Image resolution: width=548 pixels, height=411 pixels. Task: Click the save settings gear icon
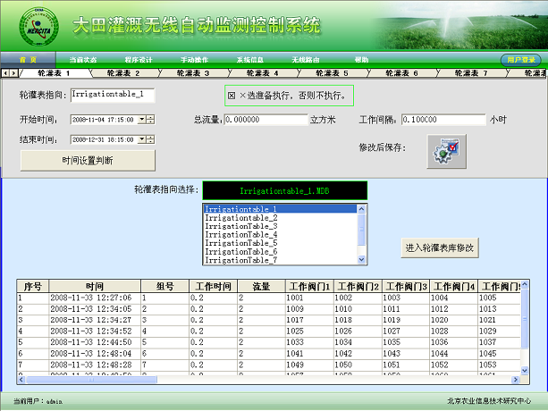pos(447,150)
